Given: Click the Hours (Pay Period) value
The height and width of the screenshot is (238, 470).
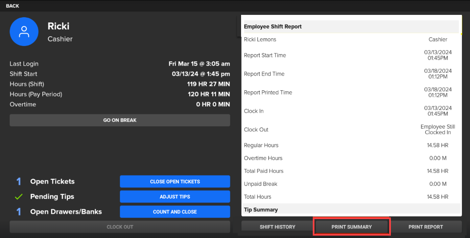Looking at the screenshot, I should pyautogui.click(x=209, y=94).
